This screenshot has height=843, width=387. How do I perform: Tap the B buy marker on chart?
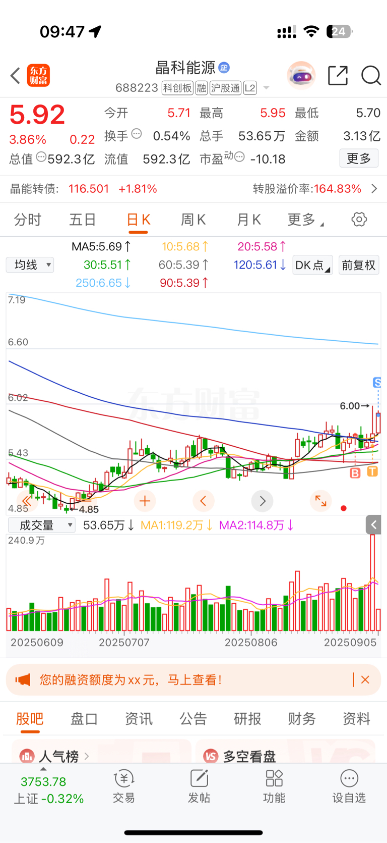coord(355,473)
